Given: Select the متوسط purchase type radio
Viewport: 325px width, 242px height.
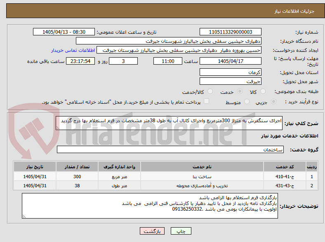Looking at the screenshot, I should click(247, 102).
